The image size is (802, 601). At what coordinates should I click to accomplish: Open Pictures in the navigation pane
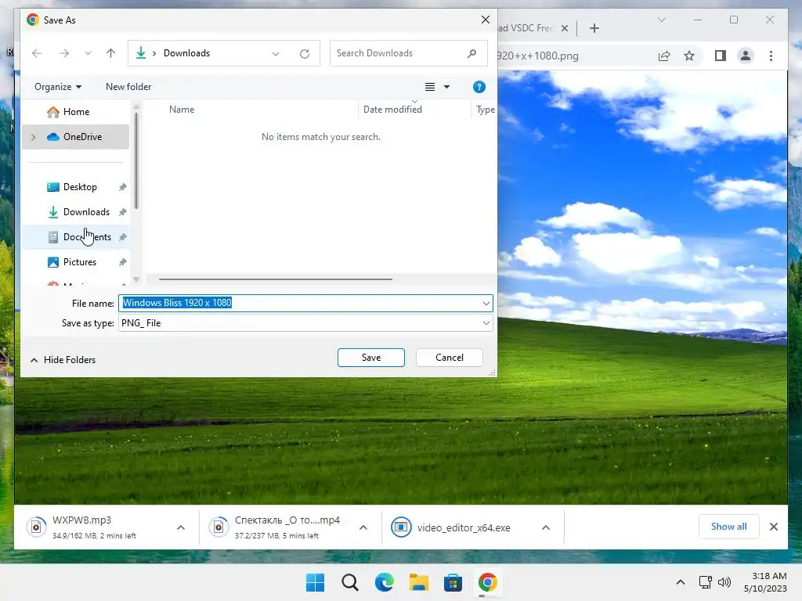[x=76, y=262]
